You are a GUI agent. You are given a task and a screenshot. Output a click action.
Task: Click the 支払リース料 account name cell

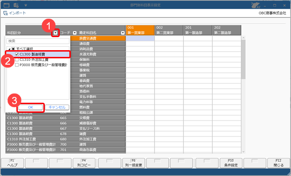pyautogui.click(x=102, y=128)
